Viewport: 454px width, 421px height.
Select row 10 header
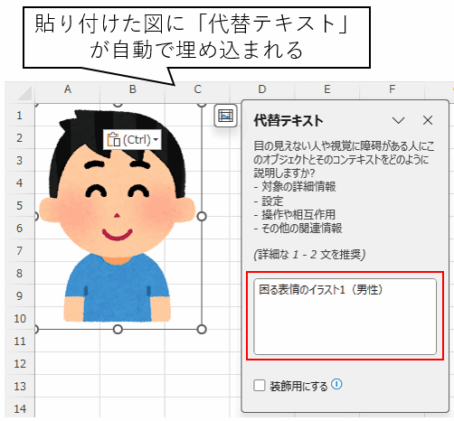[x=19, y=319]
